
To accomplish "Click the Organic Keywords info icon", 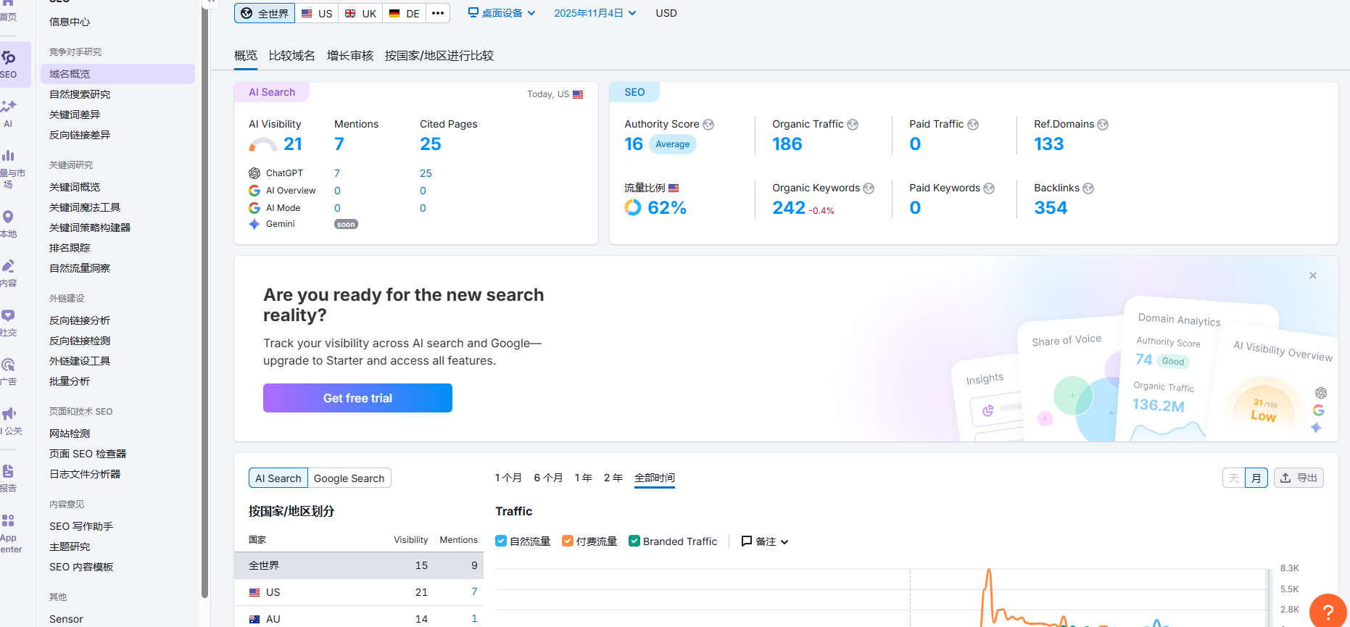I will 869,188.
